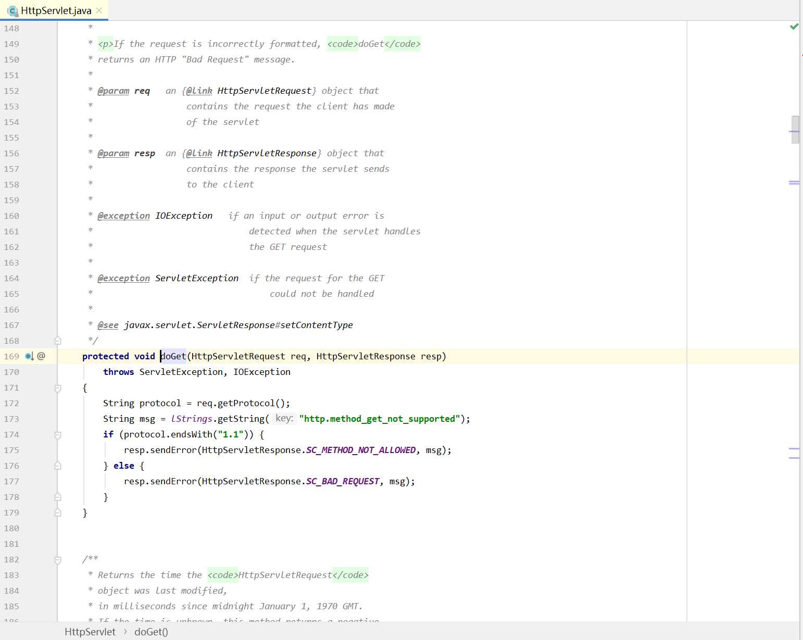Screen dimensions: 803x640
Task: Click the fold end marker at line 178
Action: point(58,497)
